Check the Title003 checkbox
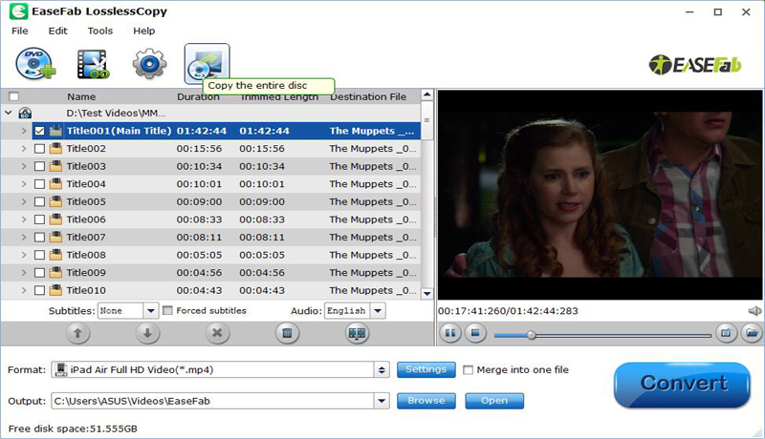The image size is (765, 439). (39, 166)
